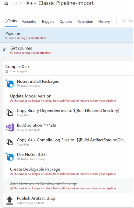Click the Azure Pipelines icon in breadcrumb

click(6, 3)
